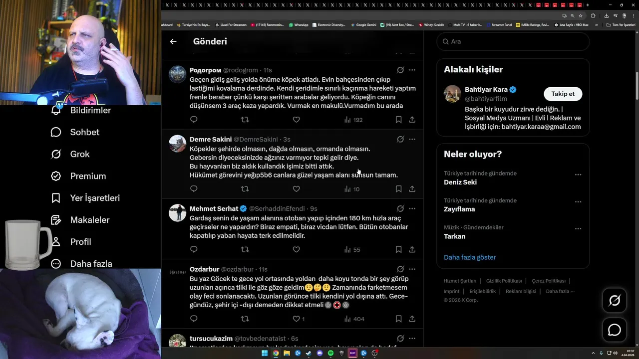Screen dimensions: 639x359
Task: Open more options on Родогром's post
Action: (412, 70)
